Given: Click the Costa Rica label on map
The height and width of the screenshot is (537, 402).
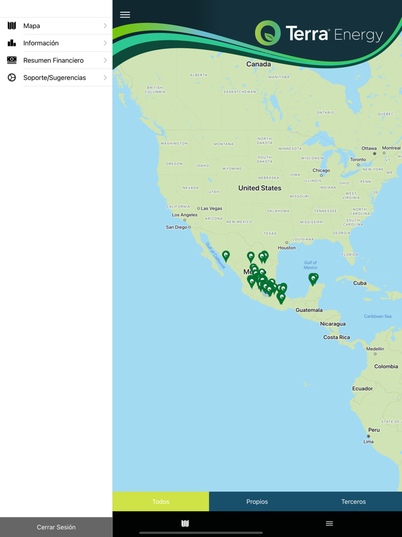Looking at the screenshot, I should tap(337, 337).
